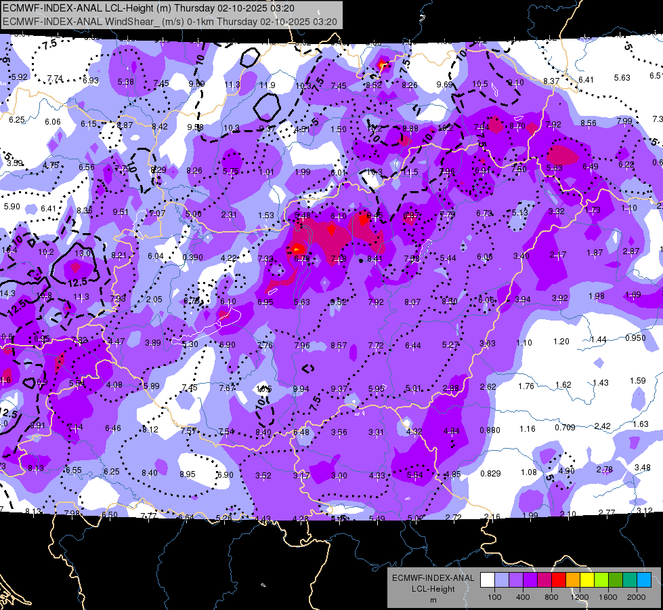Click the wind shear value 9.51
Screen dimensions: 663x610
click(x=121, y=212)
